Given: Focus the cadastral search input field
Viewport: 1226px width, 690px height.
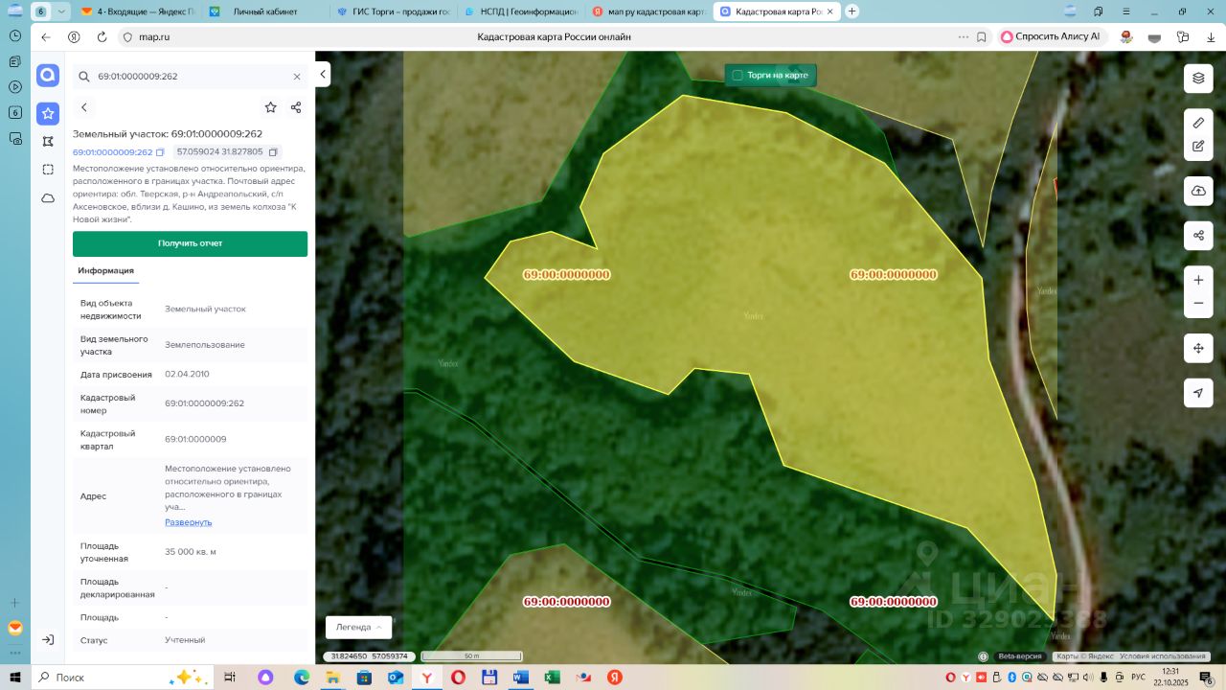Looking at the screenshot, I should (190, 77).
